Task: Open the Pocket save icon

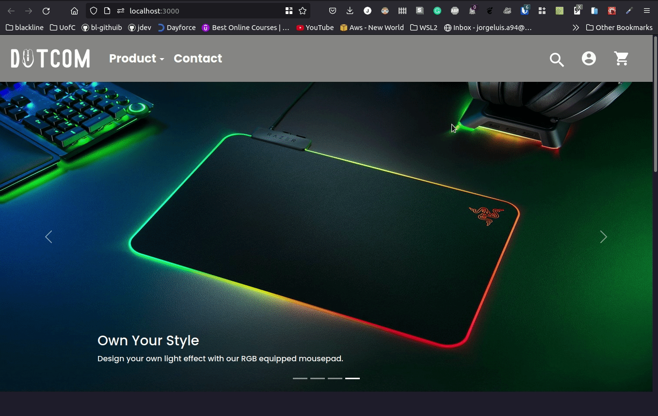Action: pyautogui.click(x=333, y=11)
